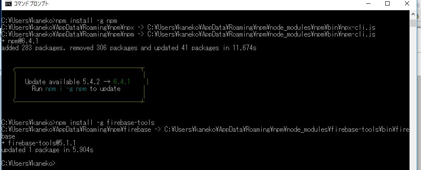Click the '+ firebase-tools@5.1.1' output line

(x=39, y=143)
